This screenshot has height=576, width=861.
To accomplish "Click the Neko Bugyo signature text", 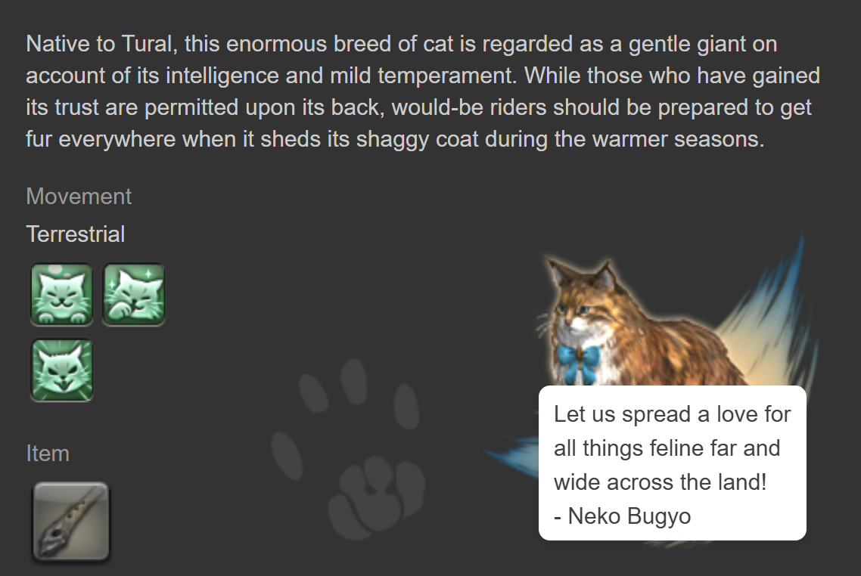I will pyautogui.click(x=622, y=516).
